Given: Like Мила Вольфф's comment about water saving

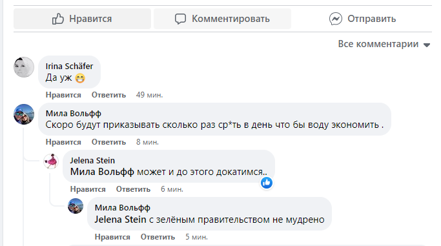Looking at the screenshot, I should tap(63, 142).
